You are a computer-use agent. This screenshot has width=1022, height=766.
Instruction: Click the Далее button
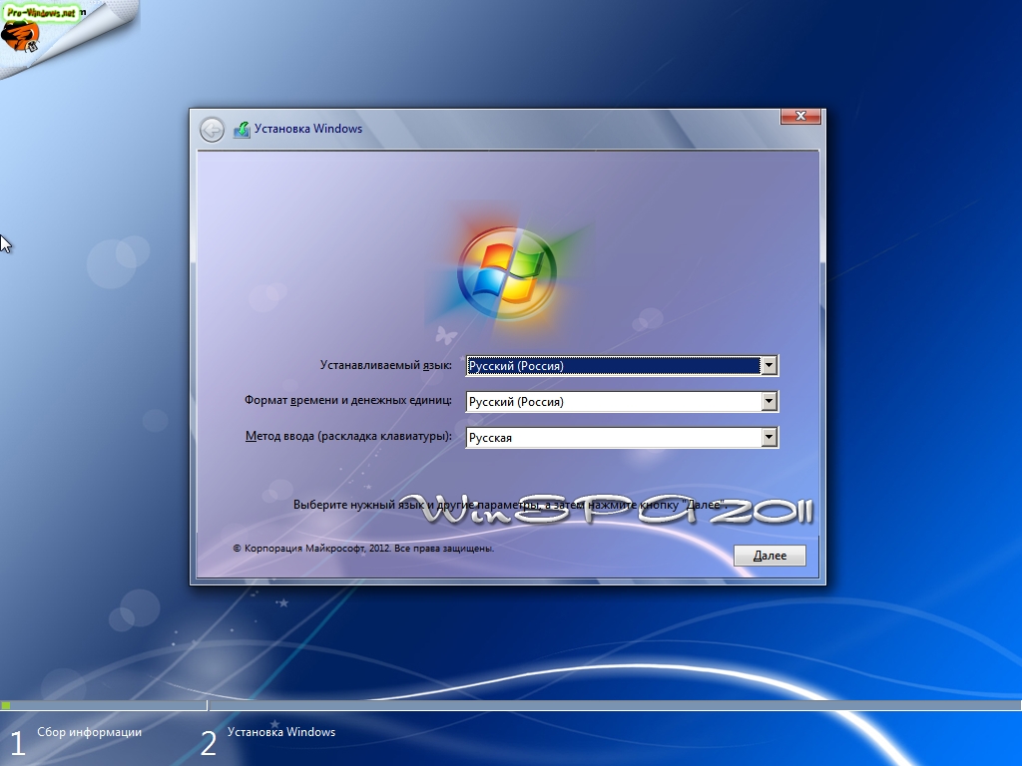[x=769, y=556]
